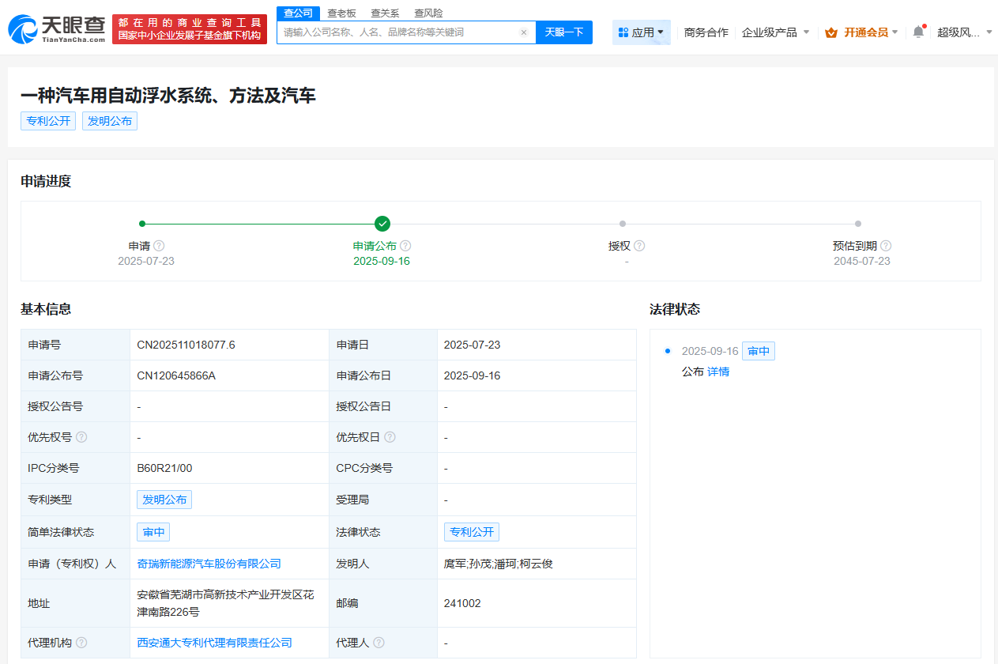View 详情 of the legal status

coord(718,372)
